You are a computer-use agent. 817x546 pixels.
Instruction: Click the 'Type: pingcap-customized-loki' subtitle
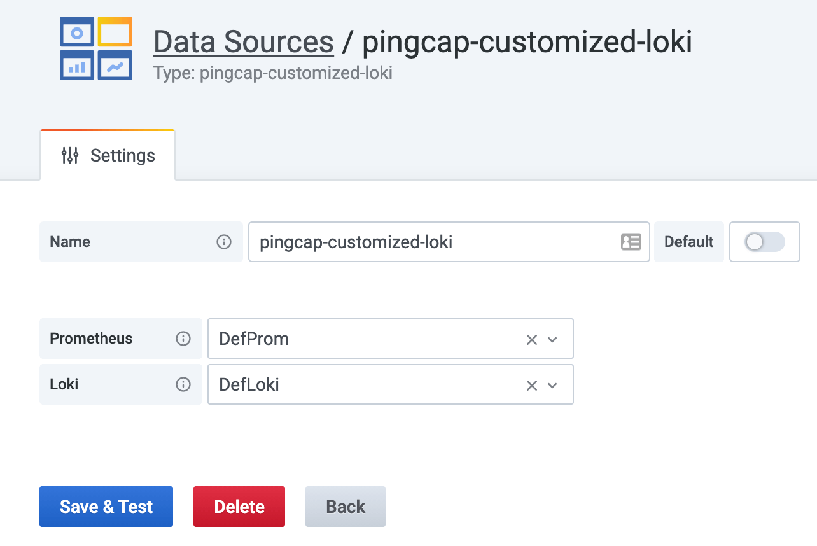(273, 73)
